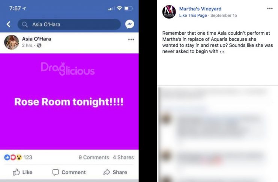Click Asia O'Hara search field
The width and height of the screenshot is (278, 182).
point(69,24)
